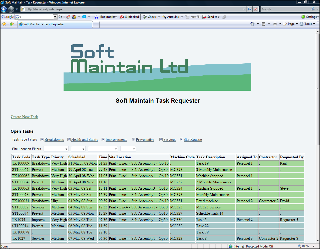
Task: Click the Print icon
Action: 275,24
